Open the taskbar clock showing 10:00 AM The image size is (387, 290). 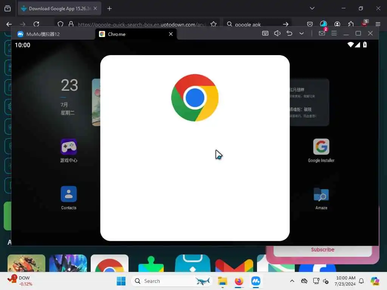(345, 281)
